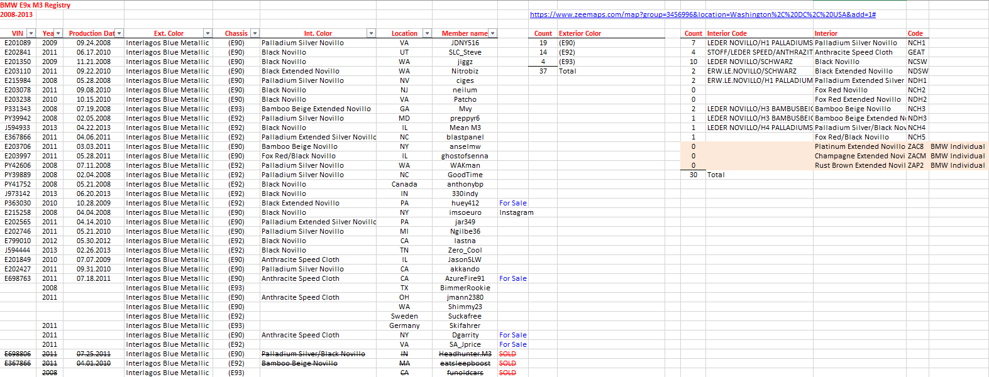The height and width of the screenshot is (377, 989).
Task: Select VIN cell 'E201089'
Action: coord(18,43)
